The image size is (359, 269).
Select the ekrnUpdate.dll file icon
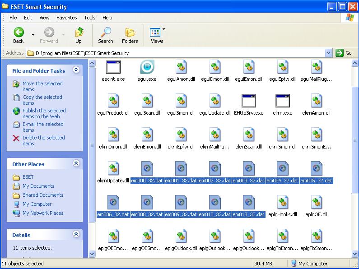click(x=113, y=168)
